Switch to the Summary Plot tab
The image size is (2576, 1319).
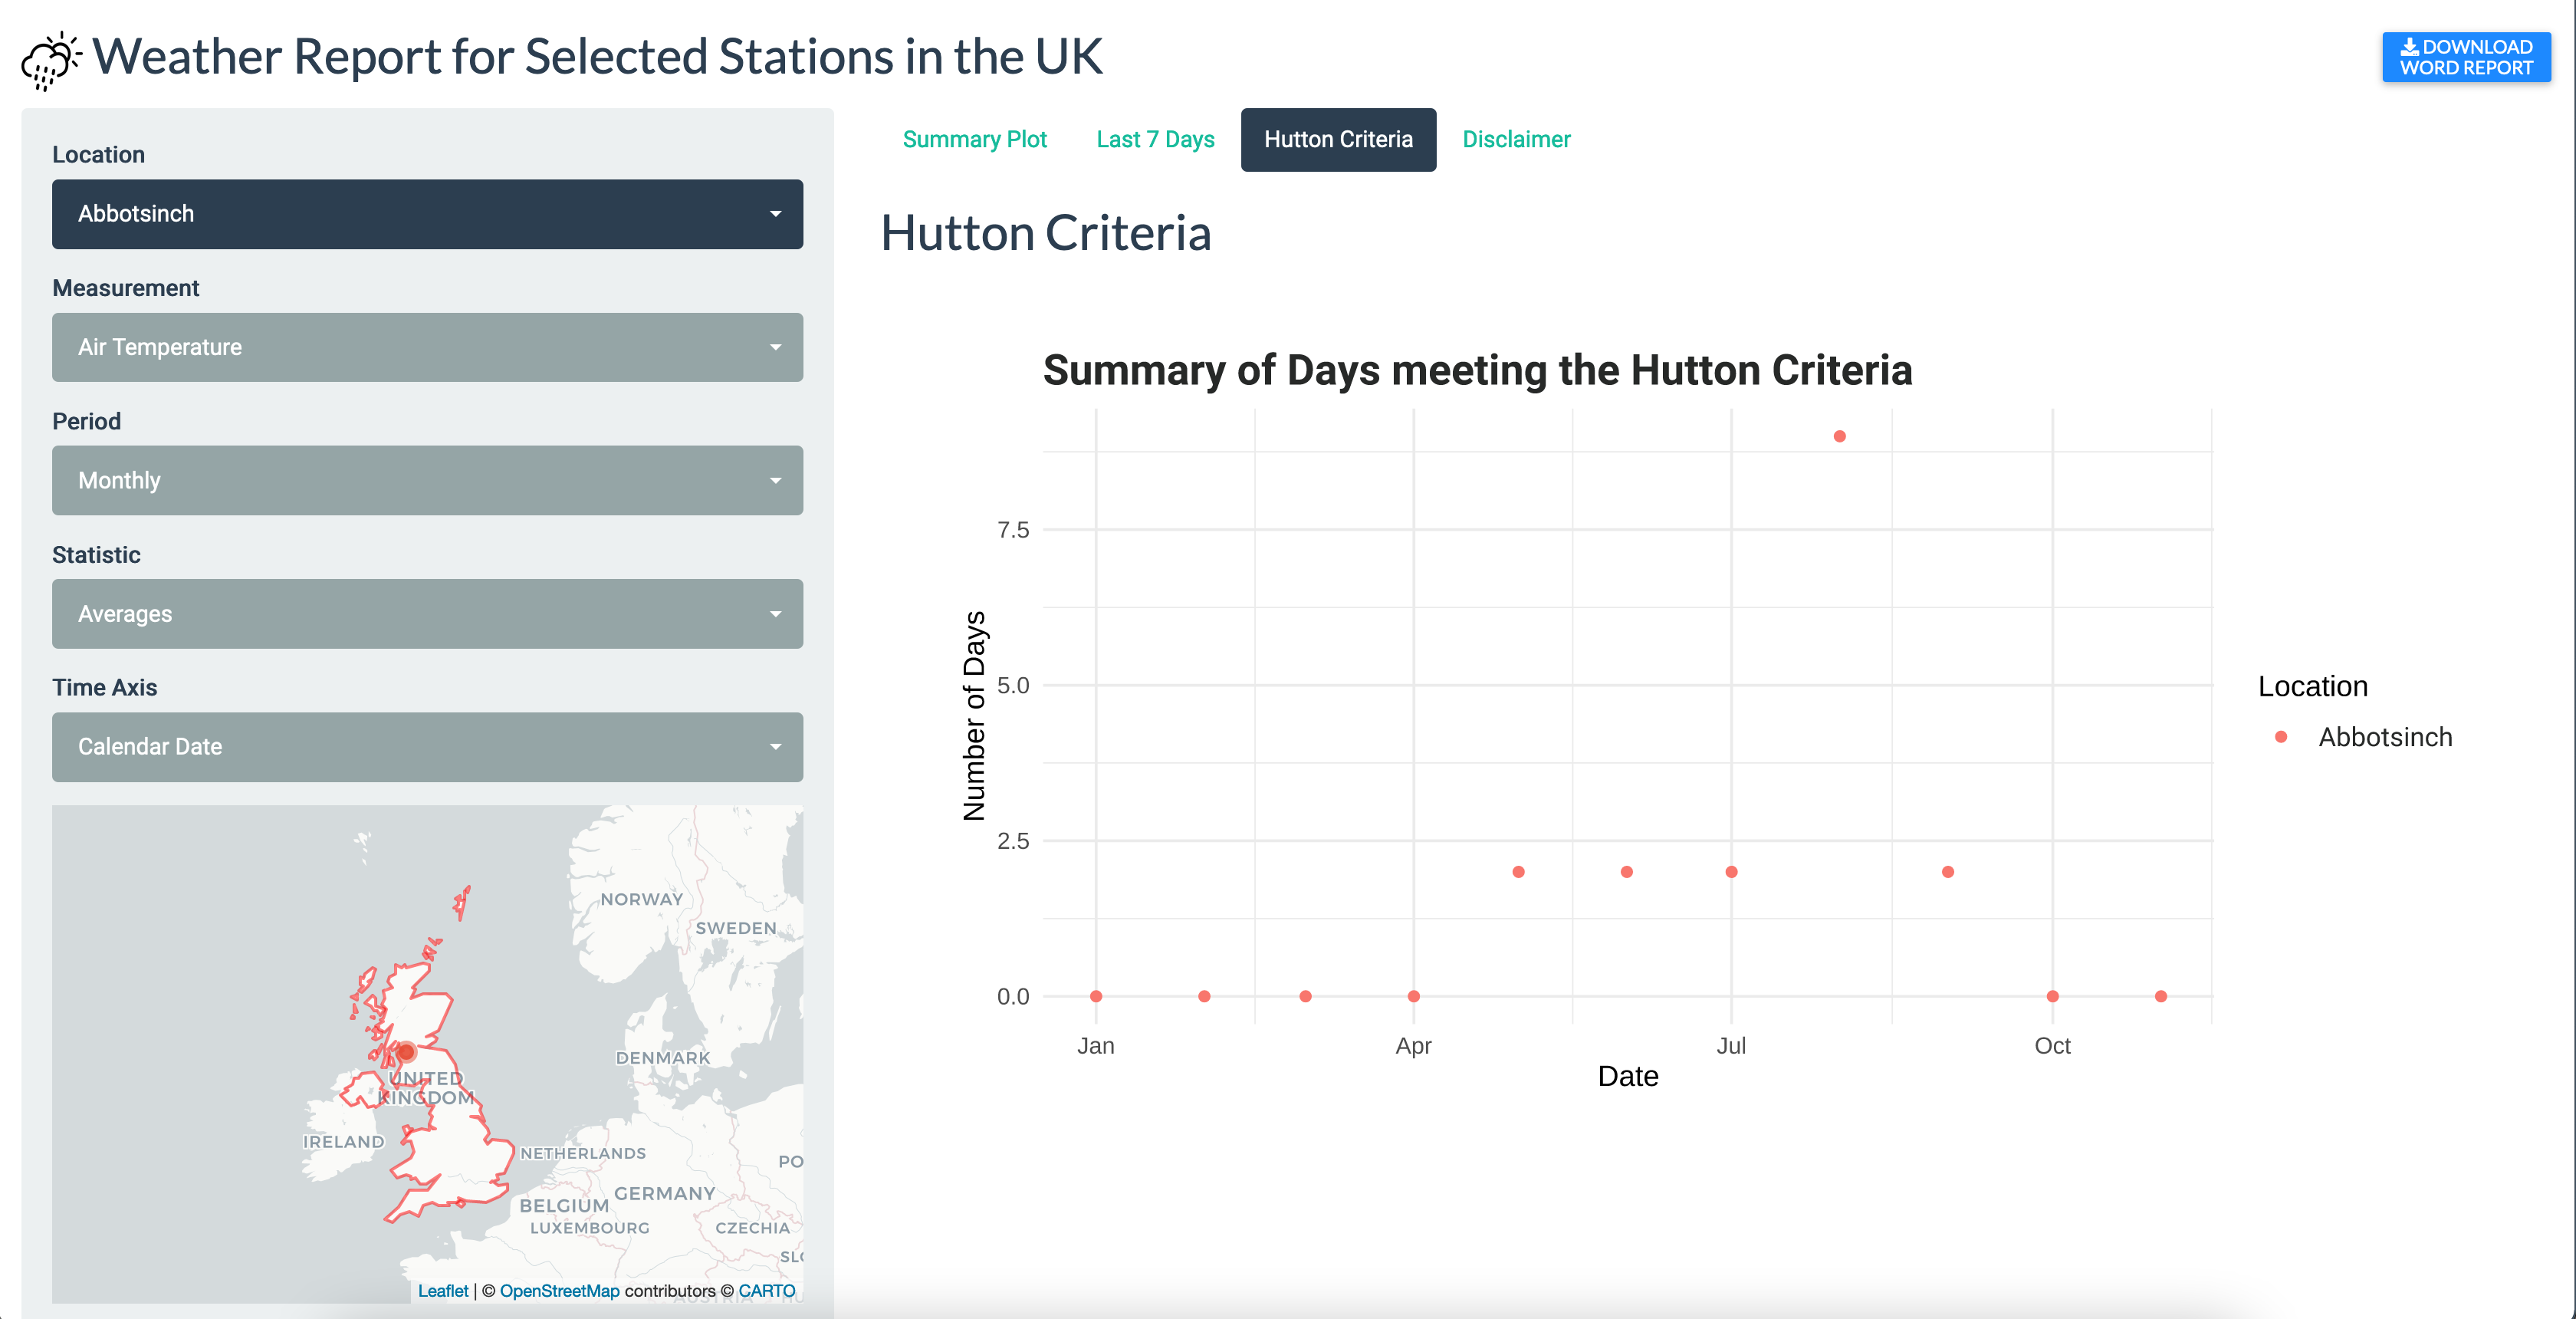point(974,140)
